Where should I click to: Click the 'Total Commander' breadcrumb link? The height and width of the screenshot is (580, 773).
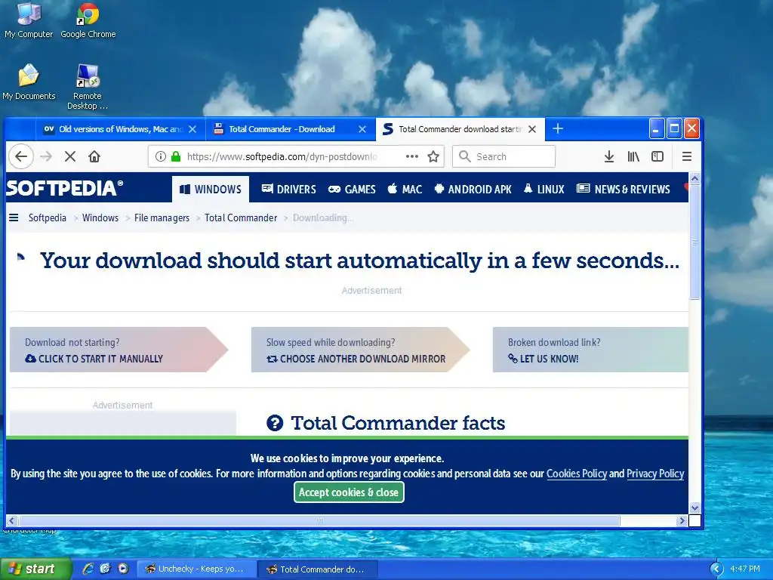point(241,217)
